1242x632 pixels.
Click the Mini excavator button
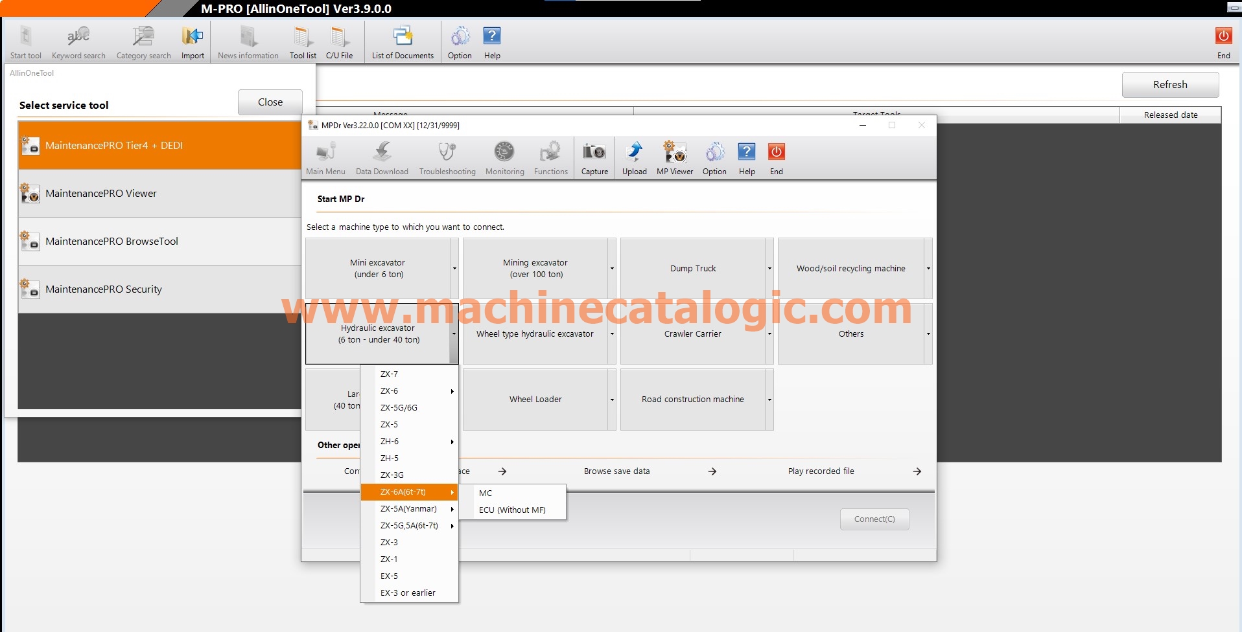[378, 269]
